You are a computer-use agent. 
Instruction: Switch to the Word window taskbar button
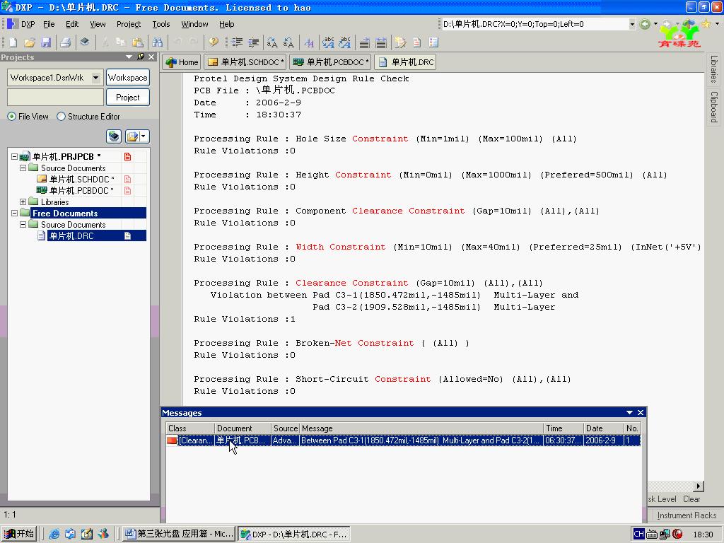(x=180, y=534)
